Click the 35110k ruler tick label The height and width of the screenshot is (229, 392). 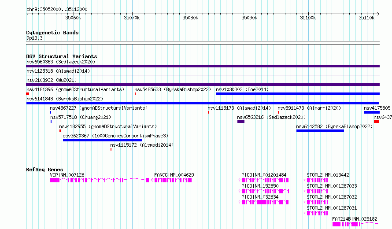coord(366,18)
